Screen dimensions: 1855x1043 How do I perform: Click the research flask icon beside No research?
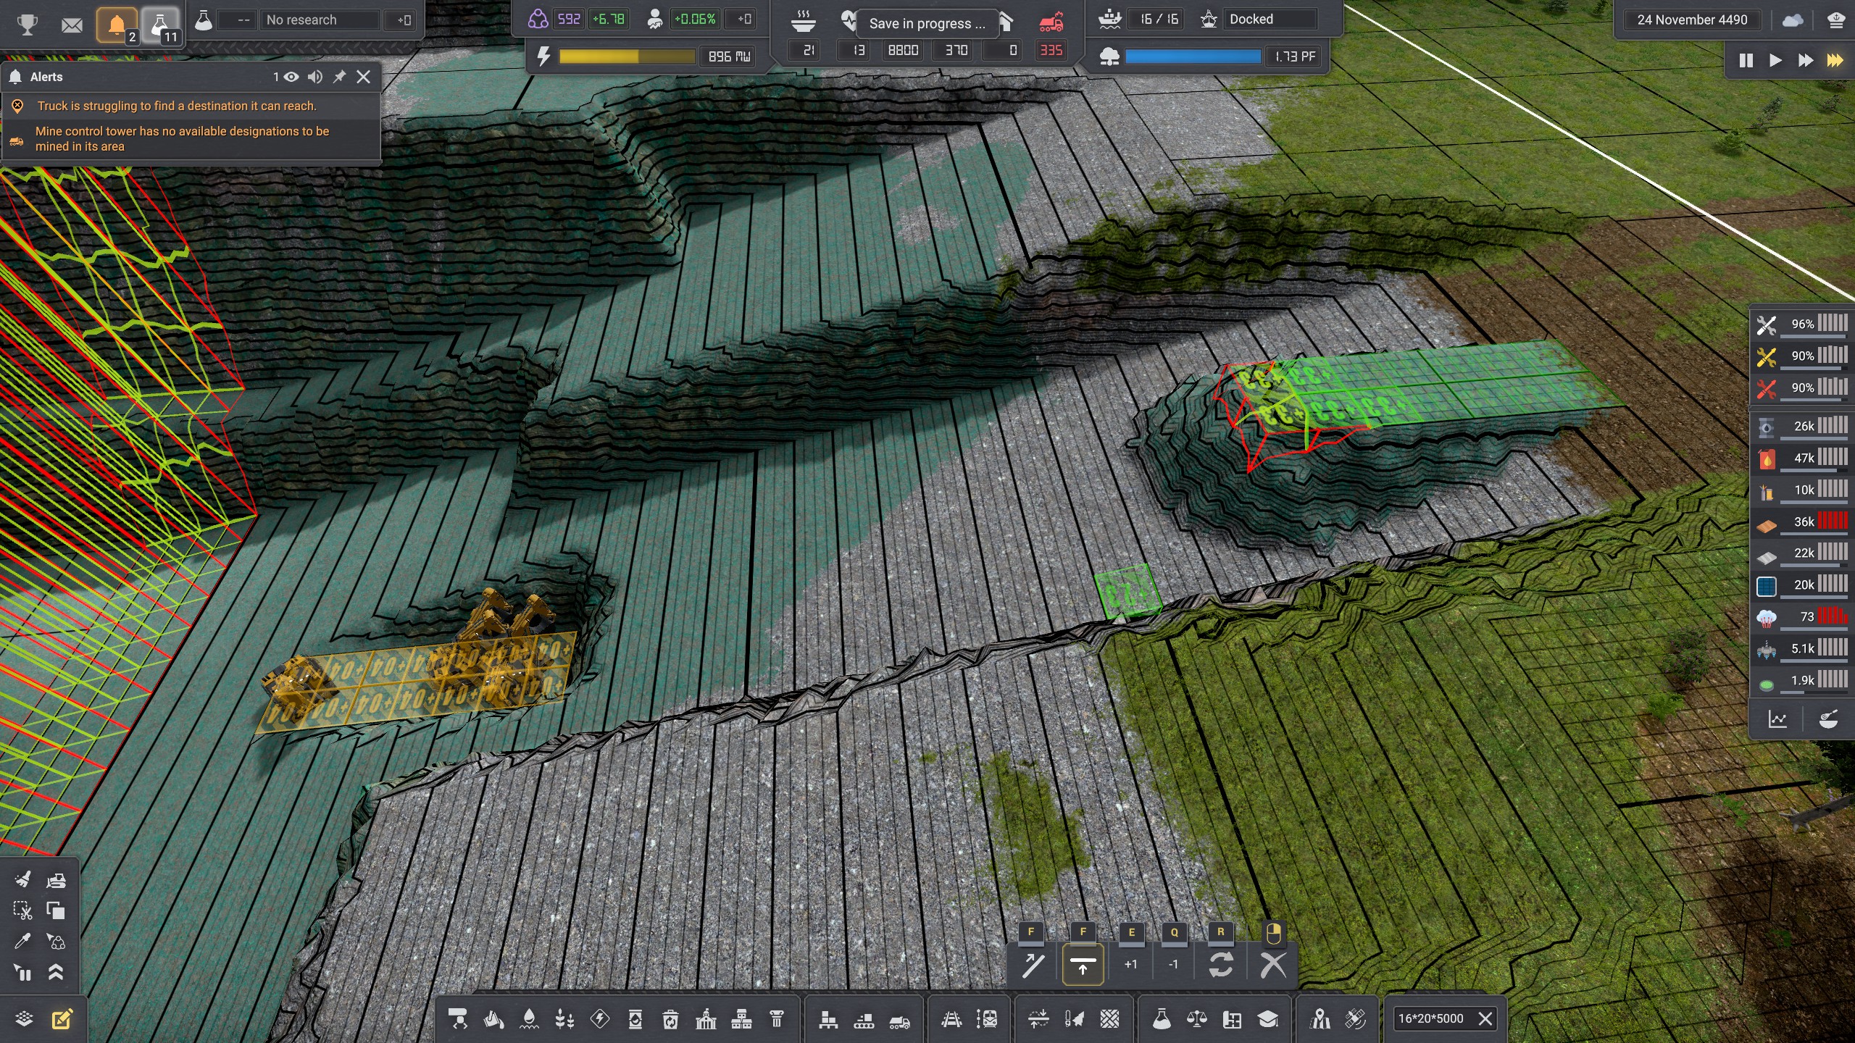(x=204, y=20)
